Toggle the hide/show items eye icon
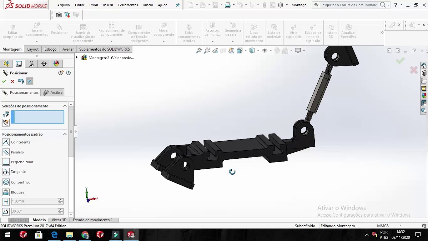This screenshot has height=241, width=428. [x=264, y=51]
